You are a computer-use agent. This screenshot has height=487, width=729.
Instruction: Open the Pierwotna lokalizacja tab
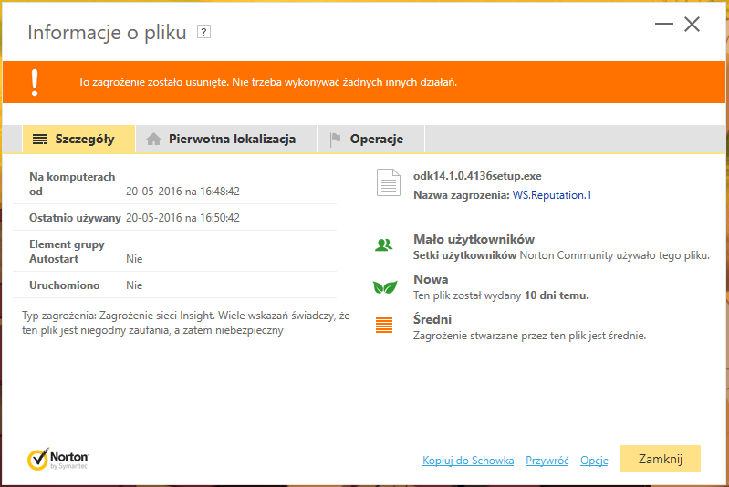(226, 139)
